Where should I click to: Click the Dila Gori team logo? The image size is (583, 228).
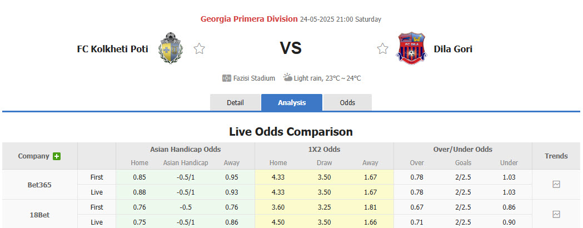[x=411, y=48]
